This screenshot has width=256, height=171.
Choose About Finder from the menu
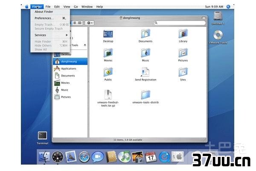coord(50,12)
